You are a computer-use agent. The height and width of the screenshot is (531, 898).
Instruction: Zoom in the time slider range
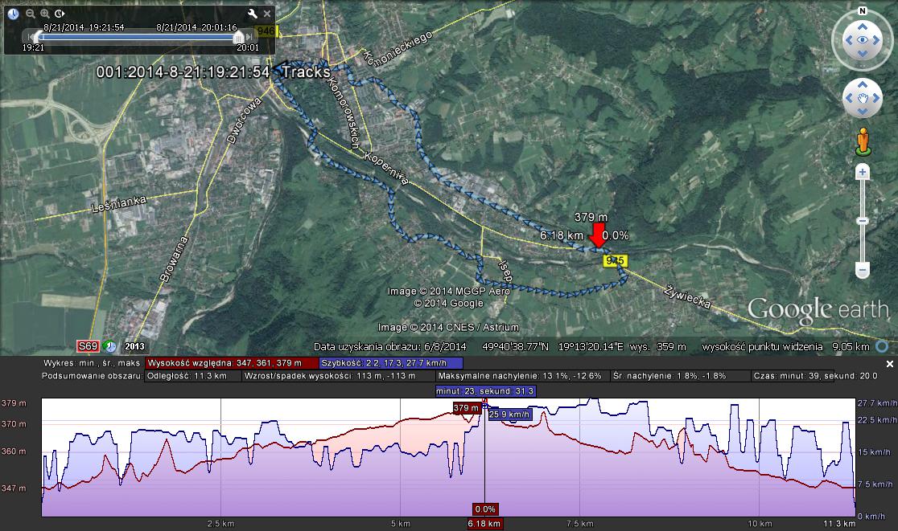pyautogui.click(x=45, y=14)
